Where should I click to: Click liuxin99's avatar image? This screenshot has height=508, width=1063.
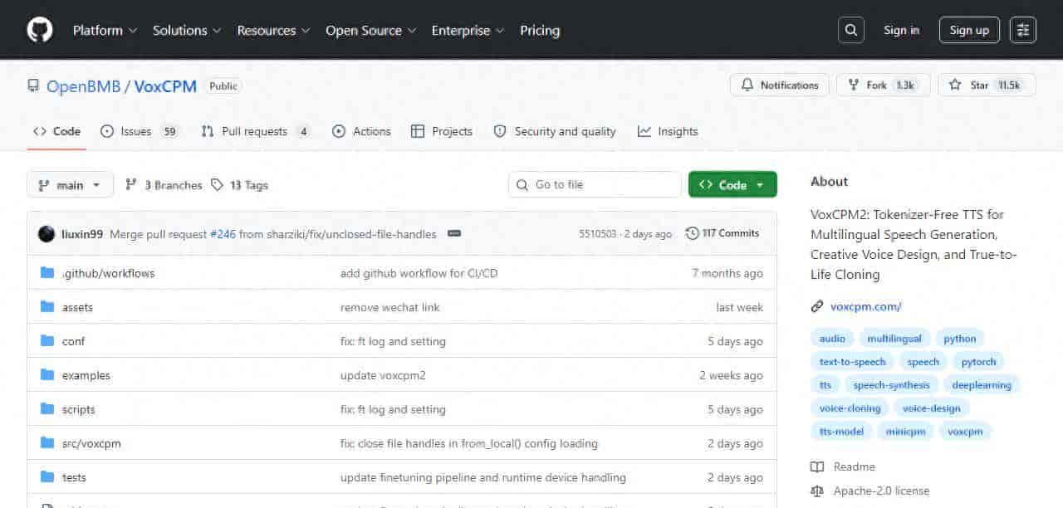(47, 234)
